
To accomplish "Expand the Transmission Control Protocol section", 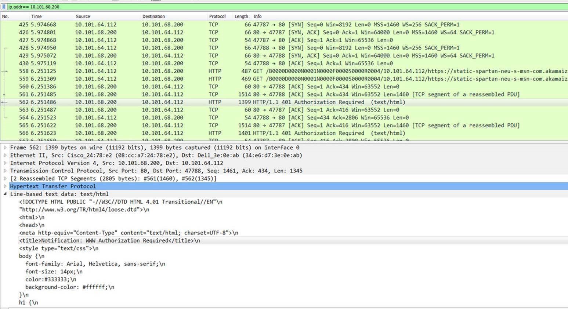I will pyautogui.click(x=5, y=171).
